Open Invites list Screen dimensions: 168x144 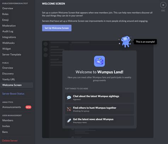[x=6, y=126]
